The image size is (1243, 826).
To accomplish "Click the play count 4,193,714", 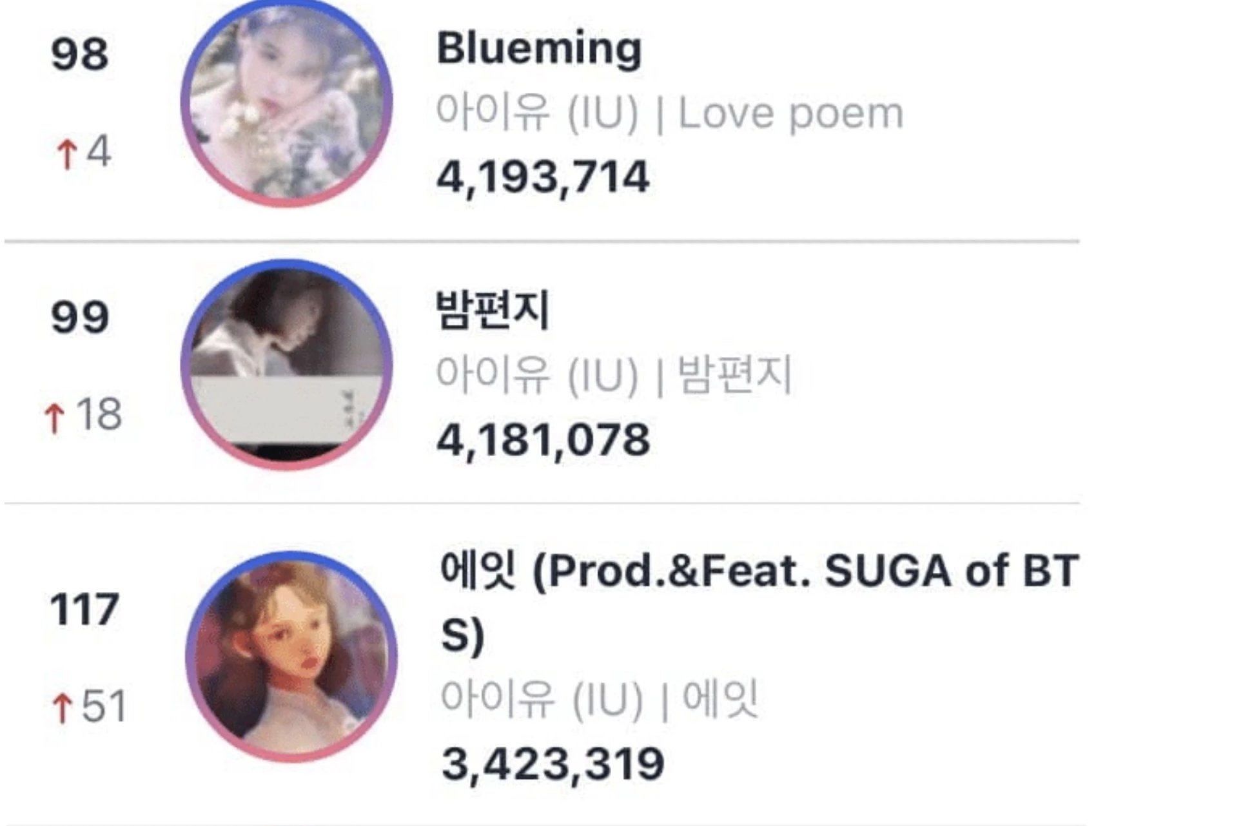I will pyautogui.click(x=543, y=177).
